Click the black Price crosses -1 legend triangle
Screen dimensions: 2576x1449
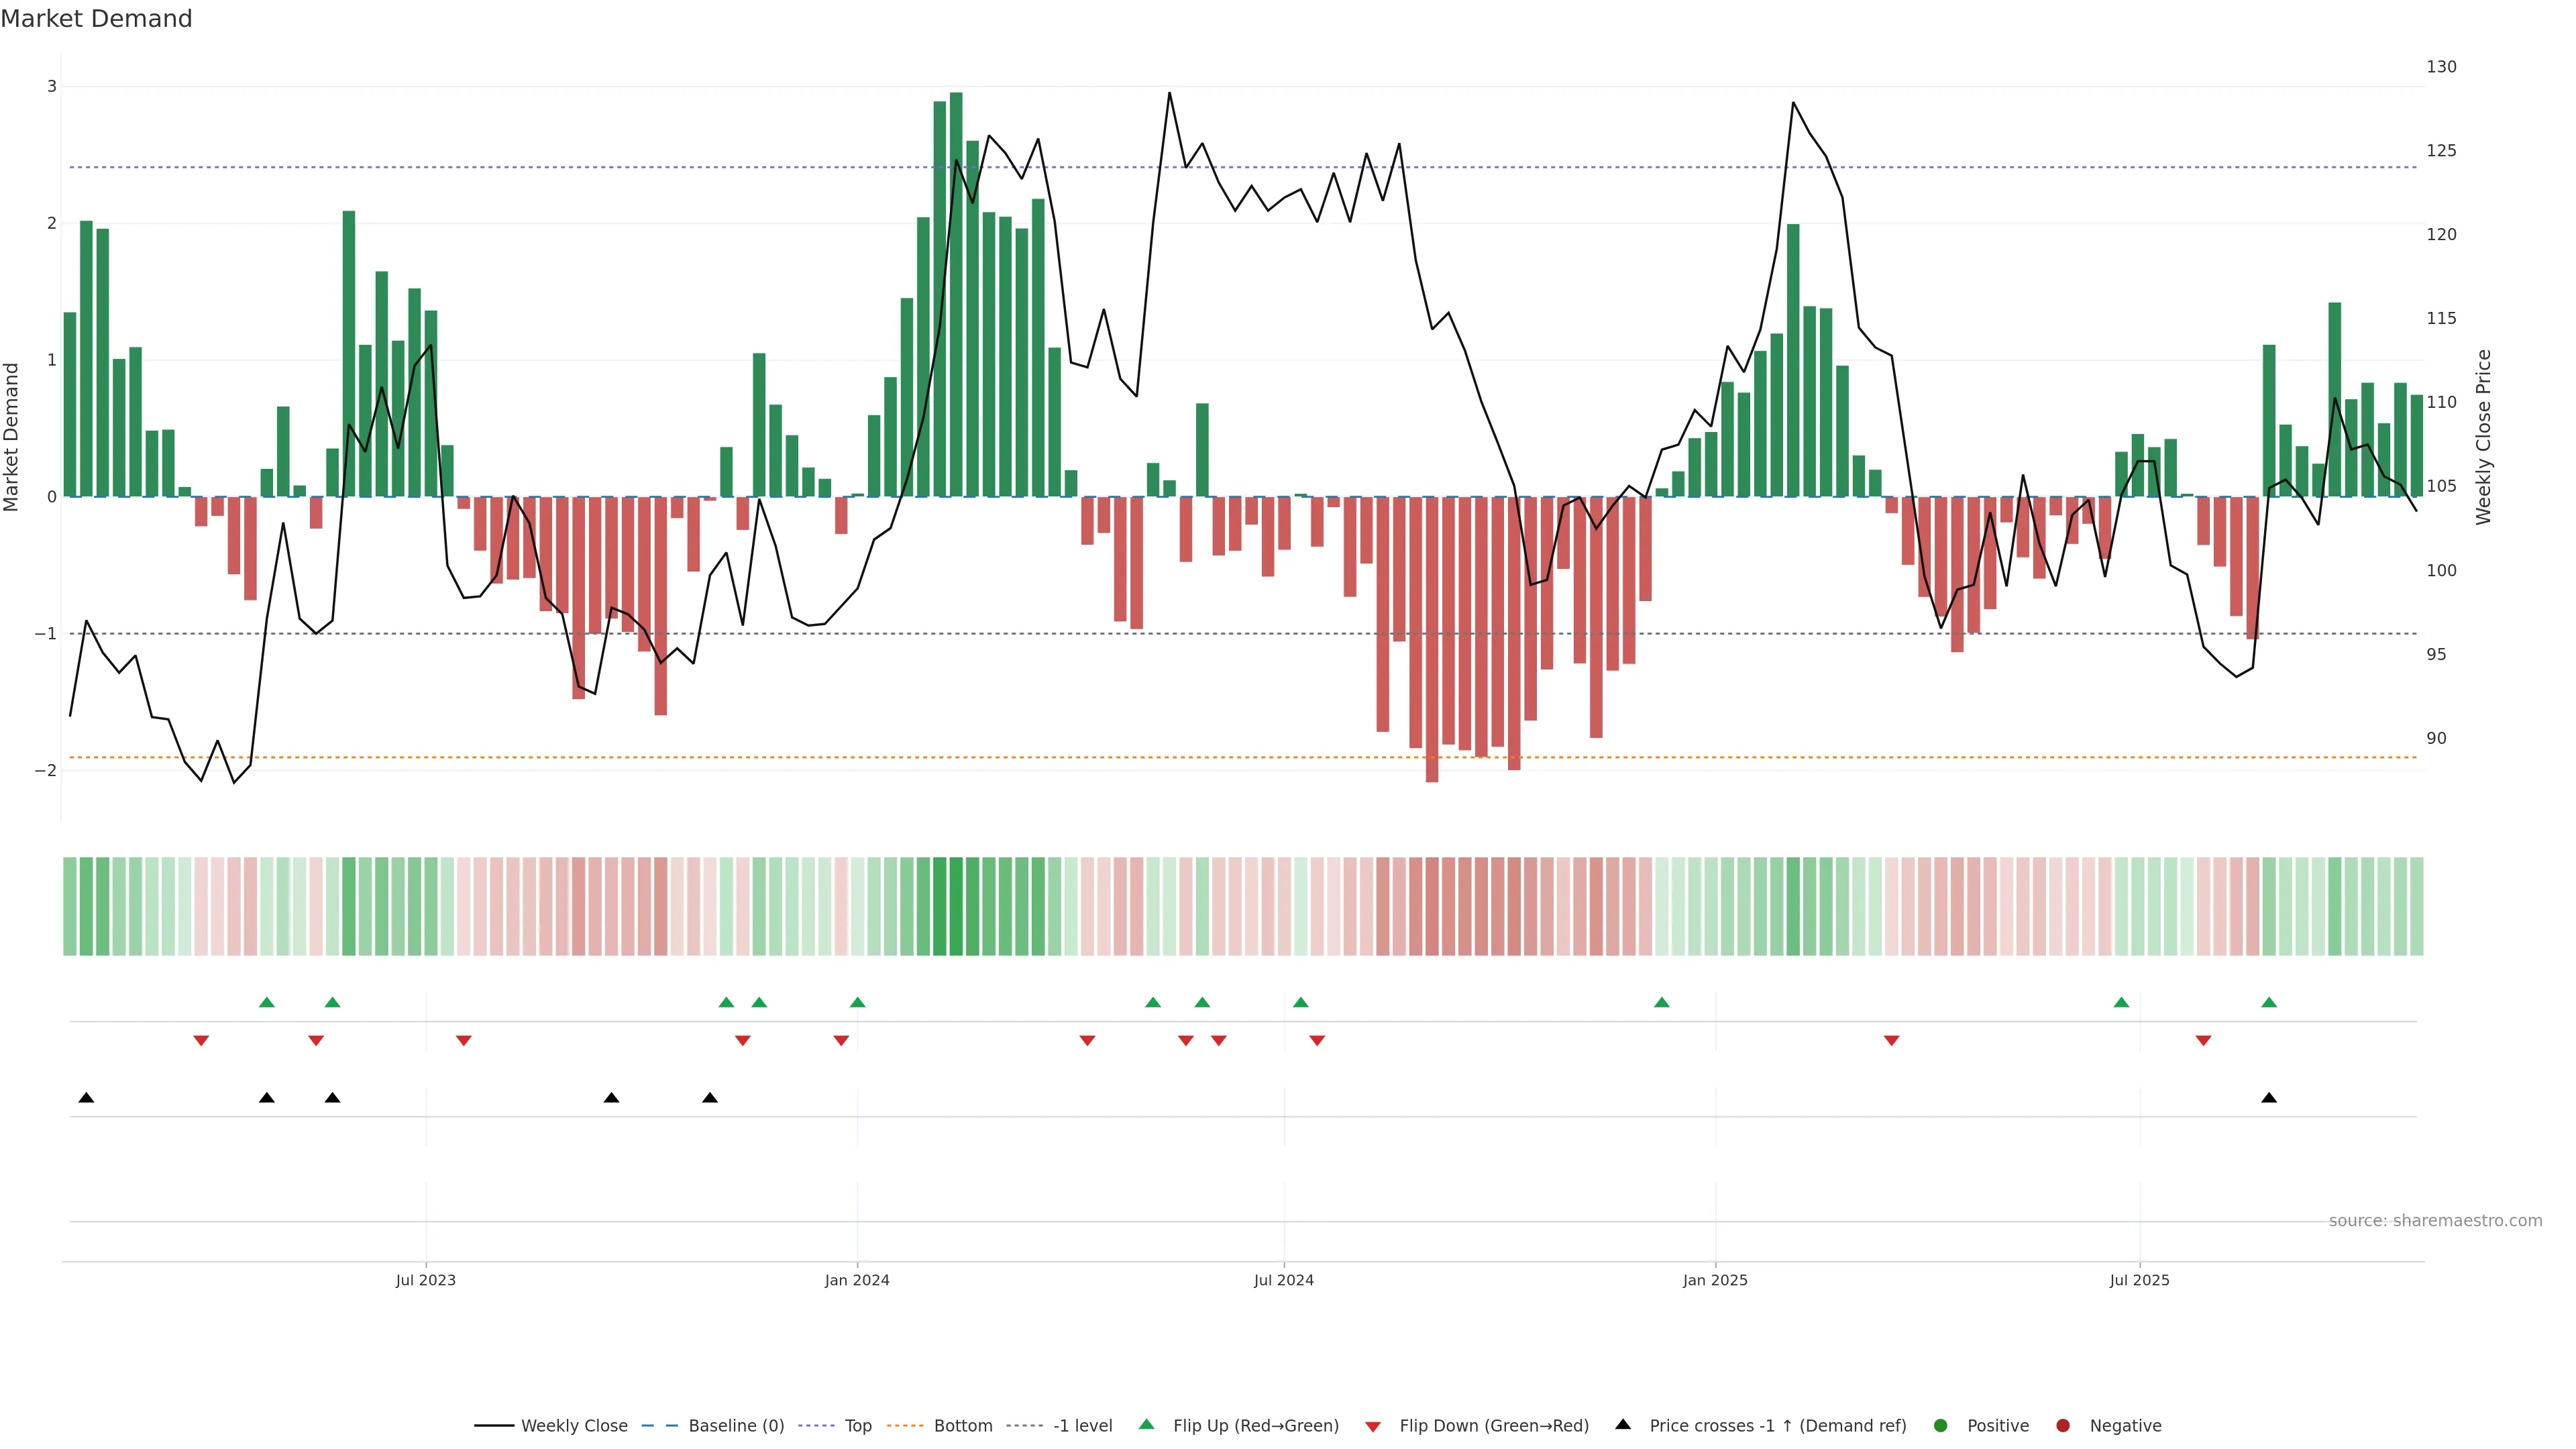point(1623,1424)
